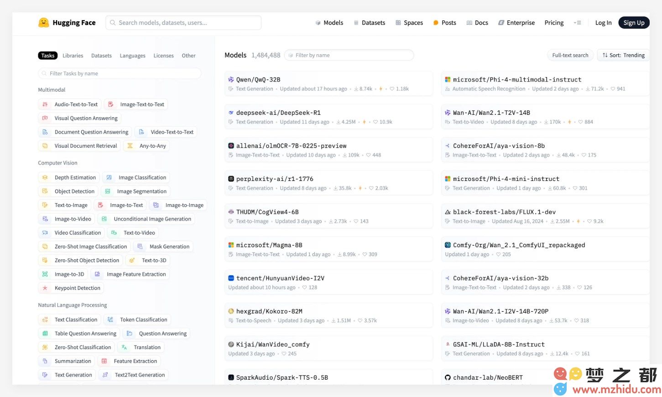662x397 pixels.
Task: Open the deepseek-ai/DeepSeek-R1 model card
Action: click(328, 117)
